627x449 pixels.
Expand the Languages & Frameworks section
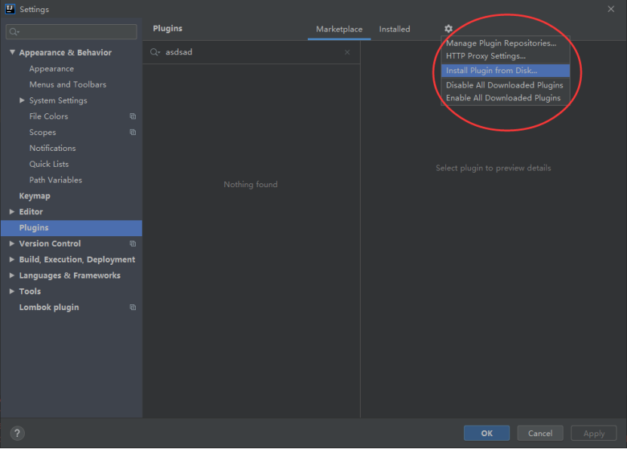coord(12,275)
